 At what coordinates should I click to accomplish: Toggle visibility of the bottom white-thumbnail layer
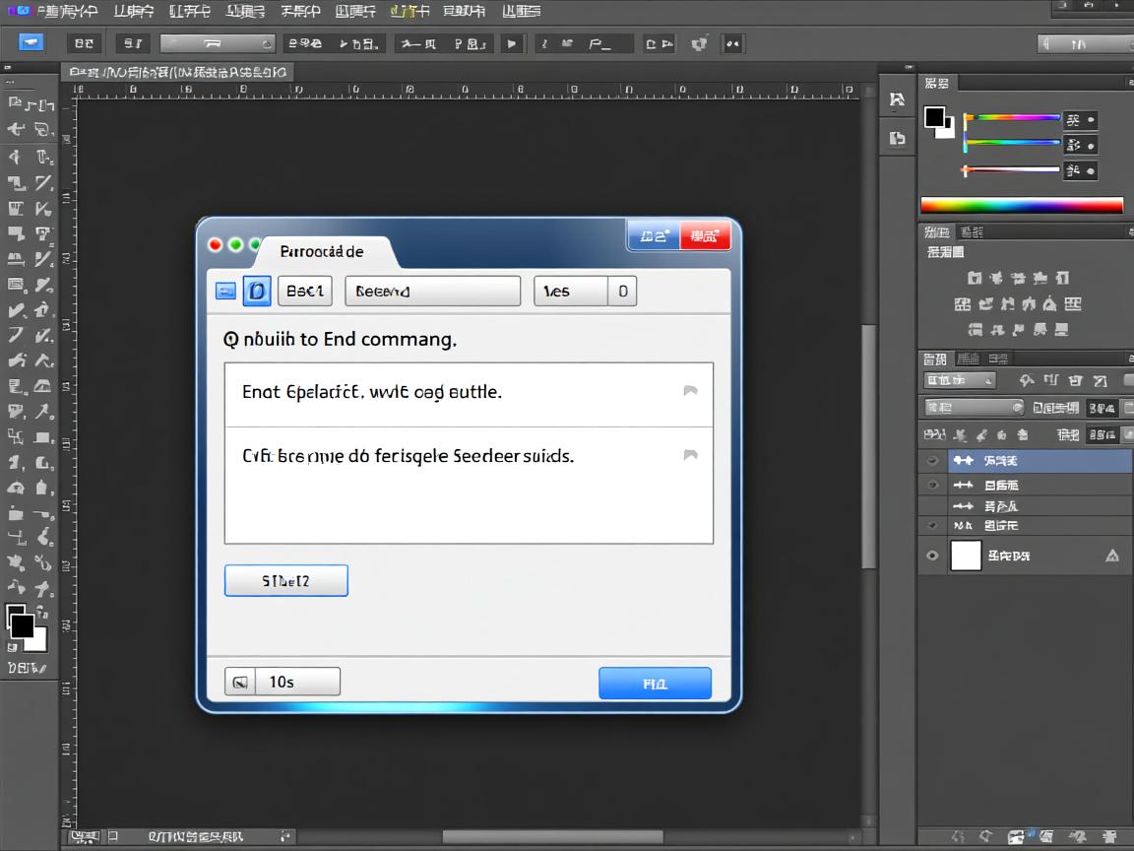[x=931, y=555]
